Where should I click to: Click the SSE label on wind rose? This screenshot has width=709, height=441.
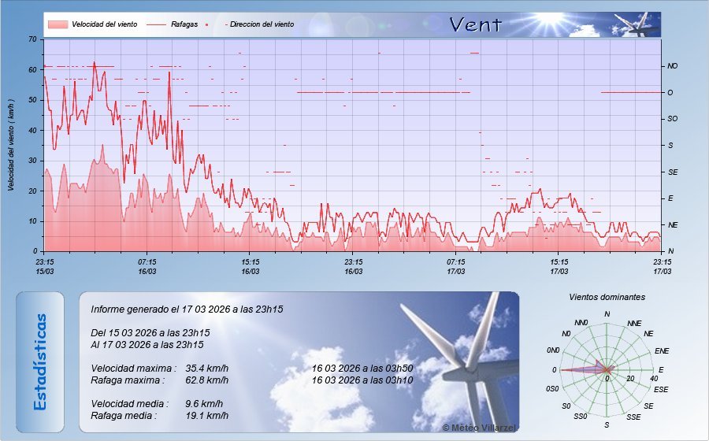click(x=633, y=417)
